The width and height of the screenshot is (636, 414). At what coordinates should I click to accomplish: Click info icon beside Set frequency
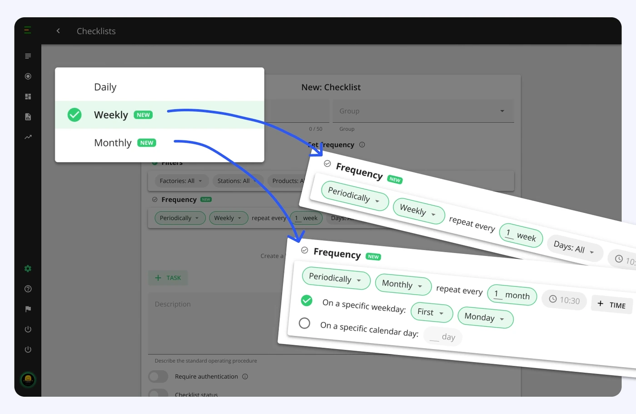362,145
